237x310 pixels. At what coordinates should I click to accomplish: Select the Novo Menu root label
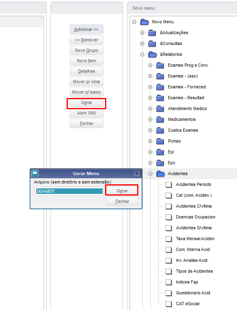point(163,22)
